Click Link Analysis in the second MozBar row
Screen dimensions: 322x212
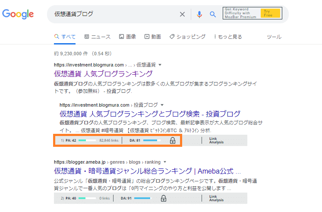216,198
